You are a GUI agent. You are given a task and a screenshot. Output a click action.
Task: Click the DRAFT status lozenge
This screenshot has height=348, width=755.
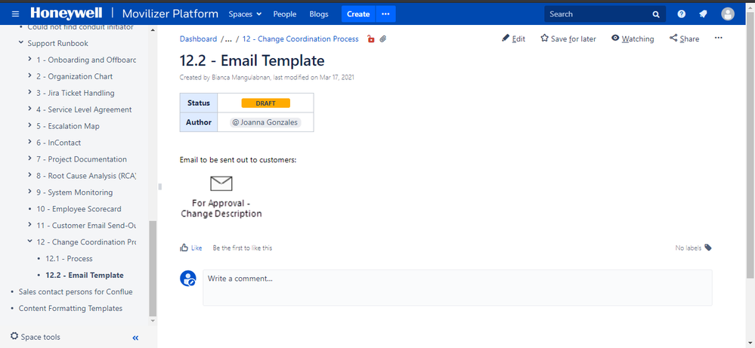(x=266, y=103)
